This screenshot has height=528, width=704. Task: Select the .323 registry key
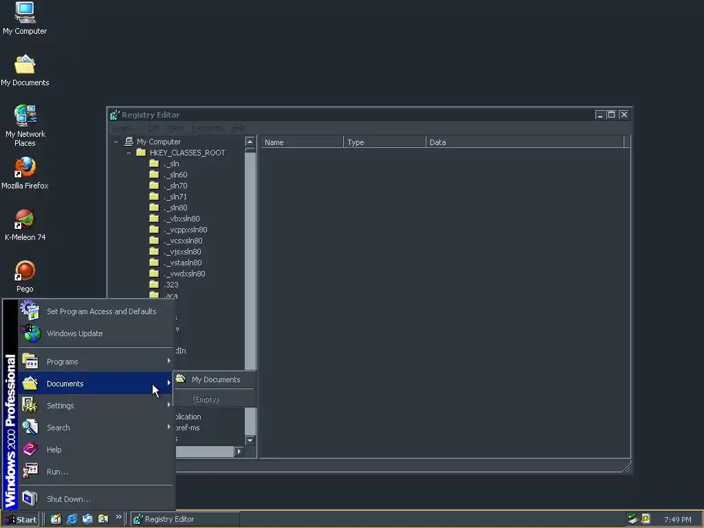[x=170, y=285]
